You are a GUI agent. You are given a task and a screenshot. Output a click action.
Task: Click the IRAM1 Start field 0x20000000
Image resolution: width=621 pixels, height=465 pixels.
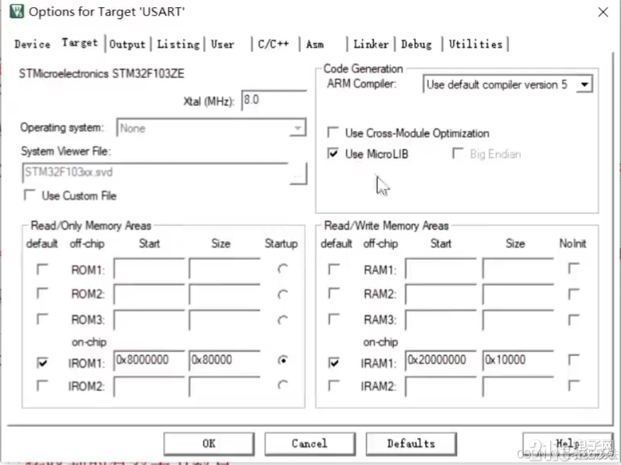[x=441, y=361]
